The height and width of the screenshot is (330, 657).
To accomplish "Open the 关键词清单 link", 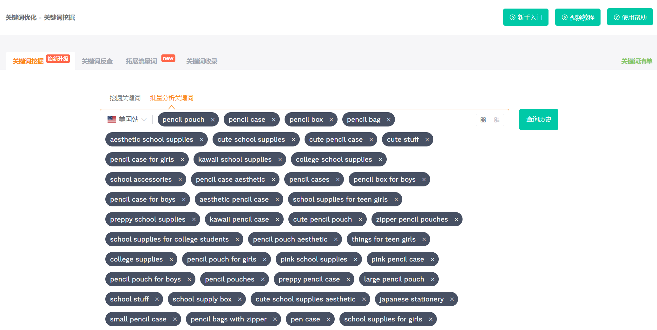I will pyautogui.click(x=636, y=61).
